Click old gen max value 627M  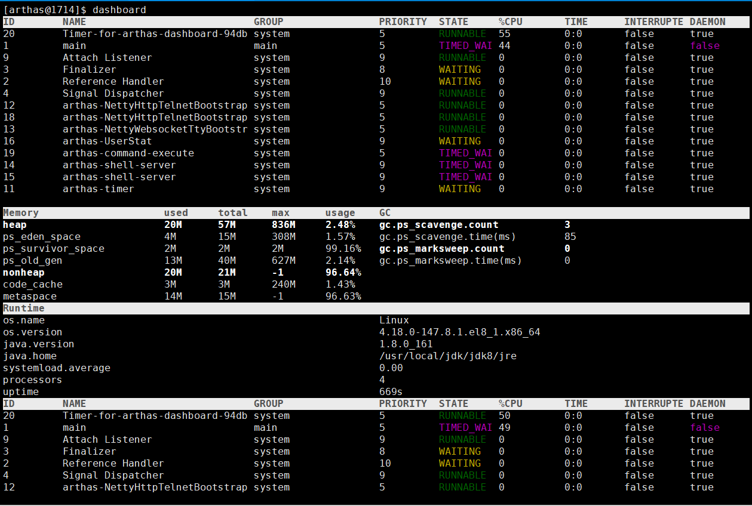[x=284, y=261]
